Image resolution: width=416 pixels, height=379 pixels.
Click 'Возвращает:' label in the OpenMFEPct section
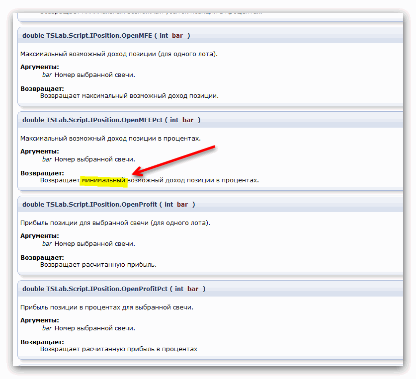[42, 173]
